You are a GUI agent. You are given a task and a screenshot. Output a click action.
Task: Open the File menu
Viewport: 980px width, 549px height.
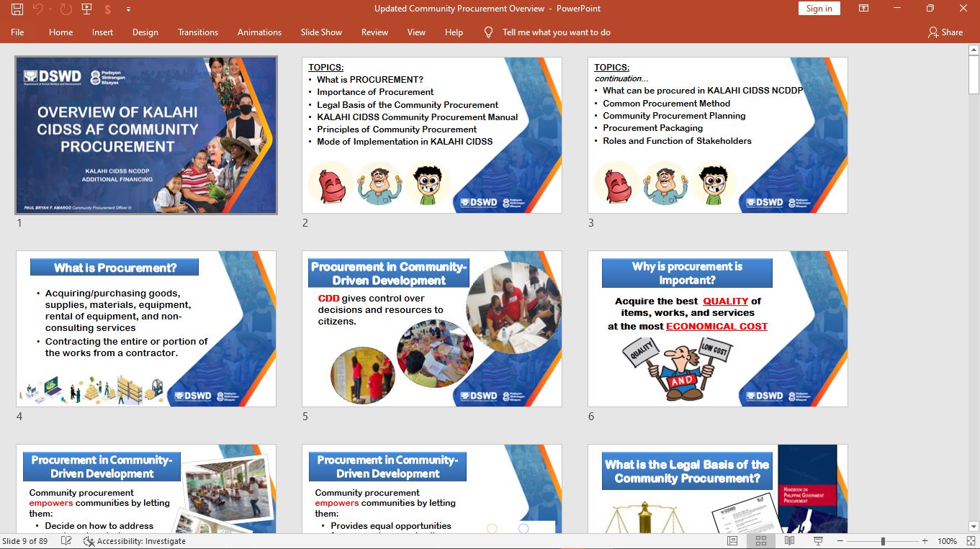17,32
